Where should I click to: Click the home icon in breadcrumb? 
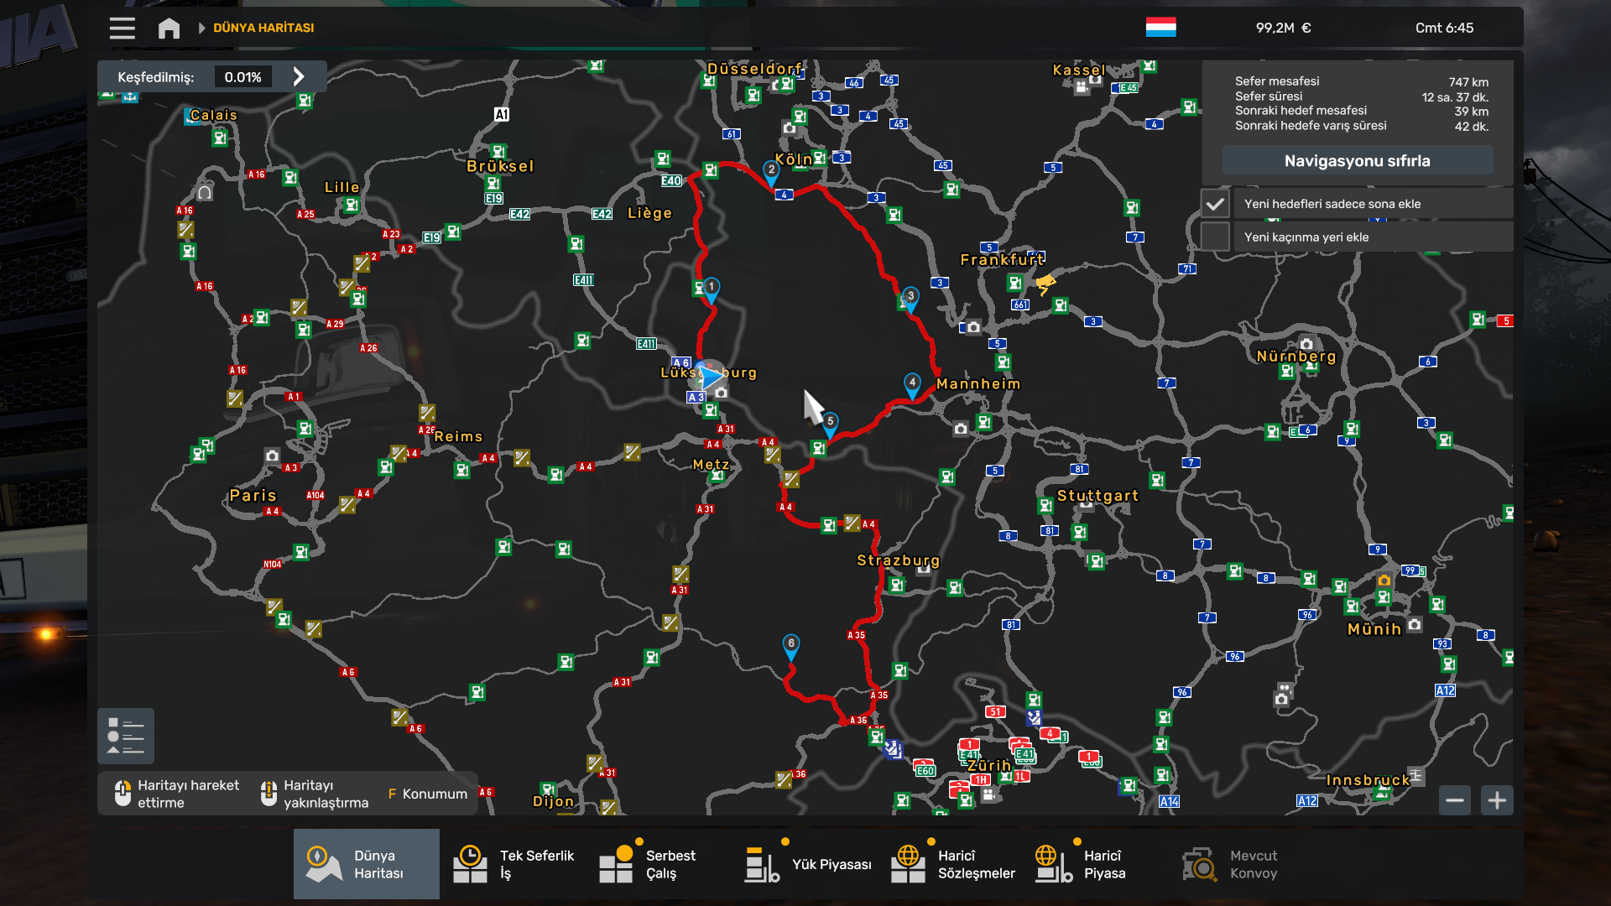(169, 28)
